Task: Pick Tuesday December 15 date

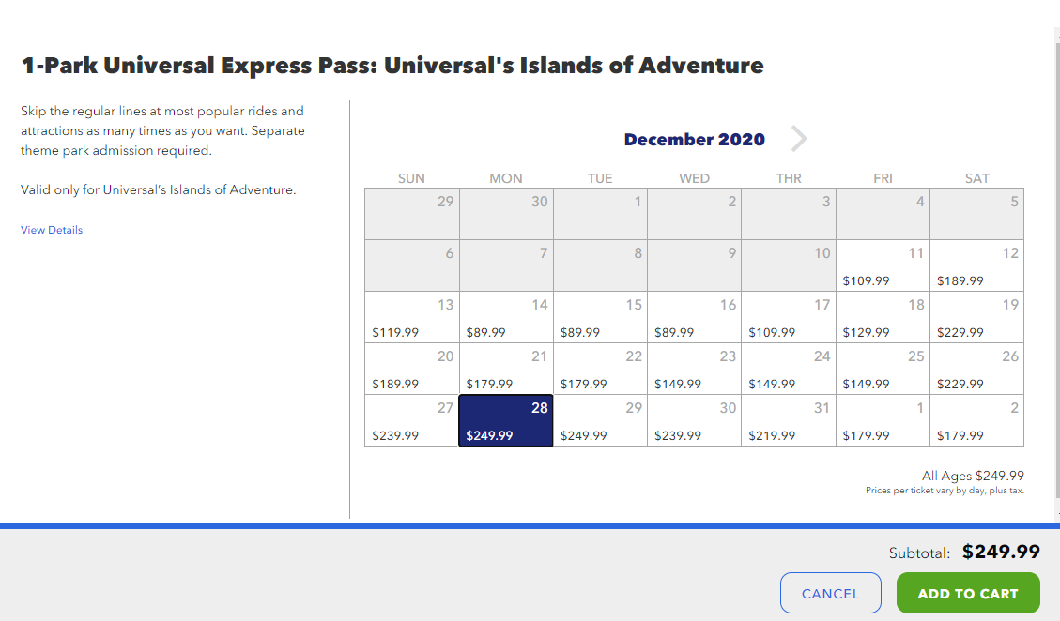Action: [600, 317]
